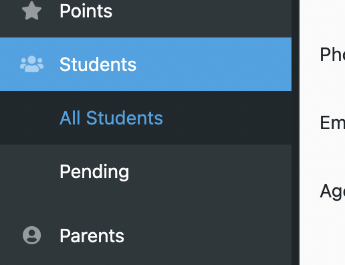Viewport: 345px width, 265px height.
Task: Click the dark vertical divider beside the sidebar
Action: (x=296, y=132)
